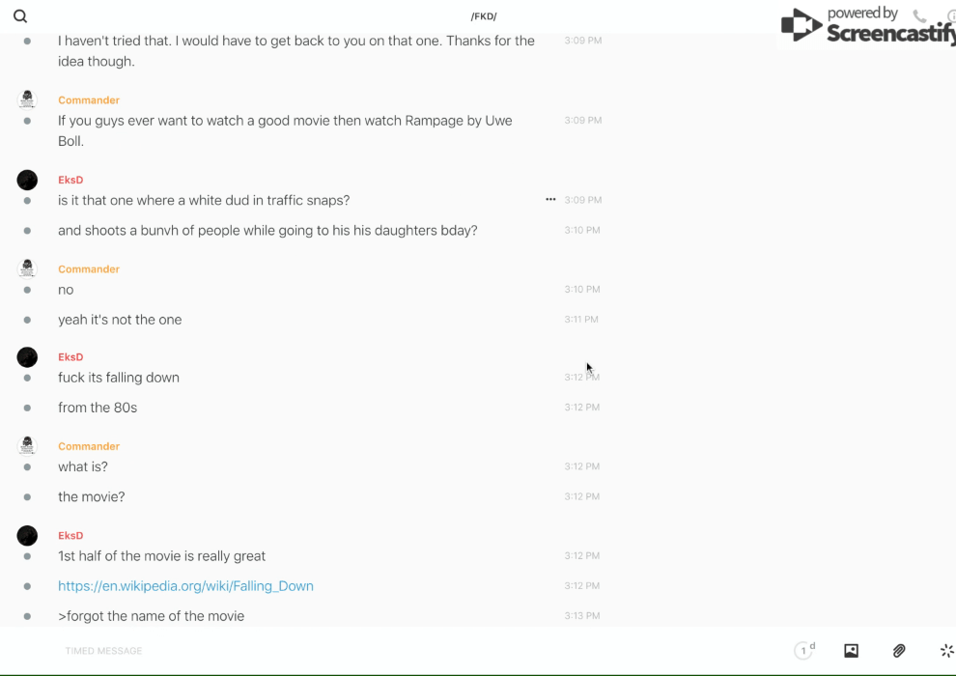The image size is (956, 676).
Task: Click EksD name above 'fuck its falling down'
Action: 70,357
